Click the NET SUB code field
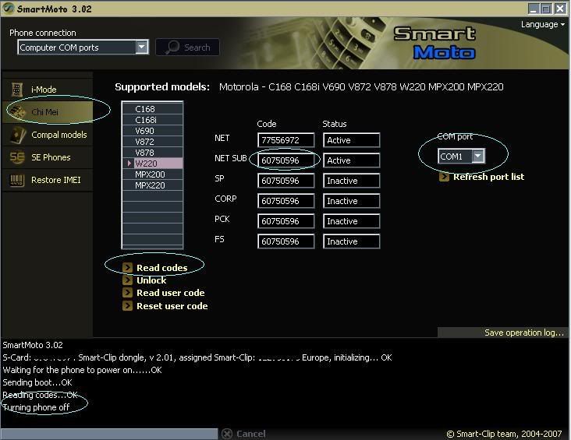This screenshot has width=571, height=440. click(285, 160)
